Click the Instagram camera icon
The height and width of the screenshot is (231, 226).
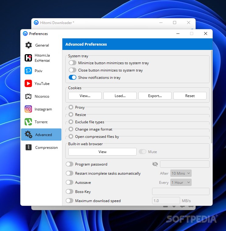point(28,109)
